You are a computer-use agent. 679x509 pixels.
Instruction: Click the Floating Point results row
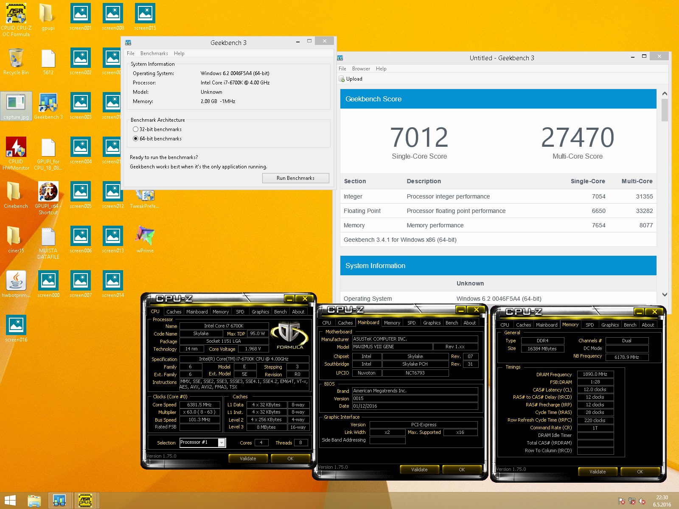pos(498,211)
